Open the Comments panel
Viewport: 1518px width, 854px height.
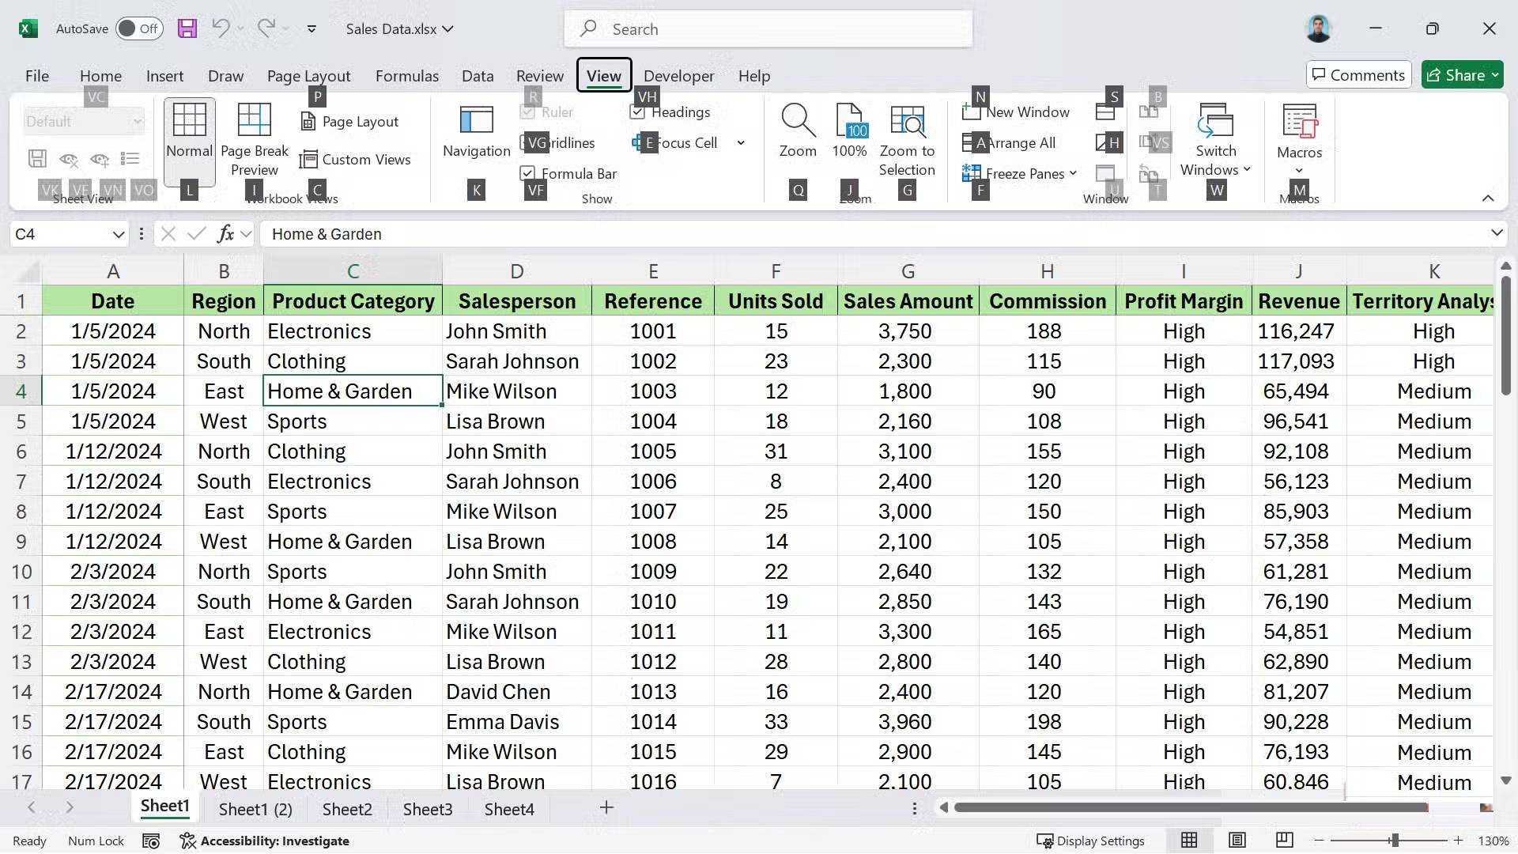tap(1358, 74)
